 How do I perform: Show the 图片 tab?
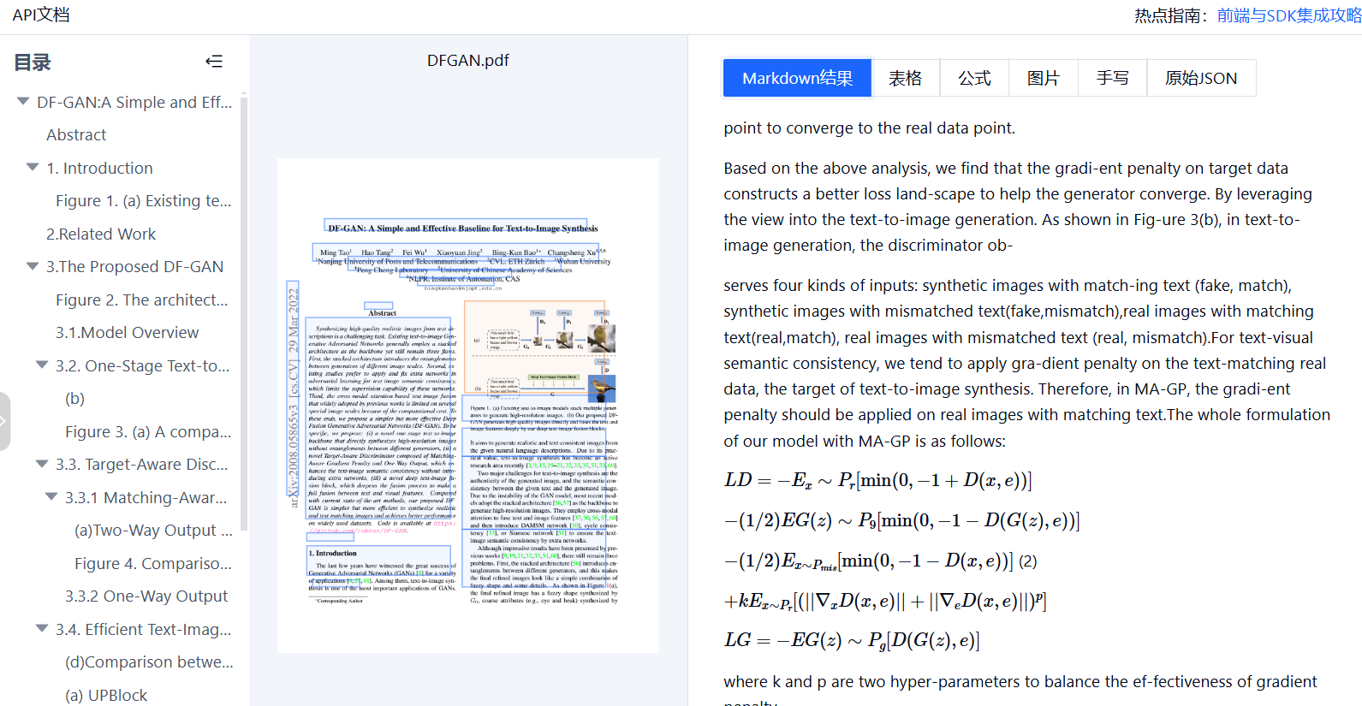1044,78
